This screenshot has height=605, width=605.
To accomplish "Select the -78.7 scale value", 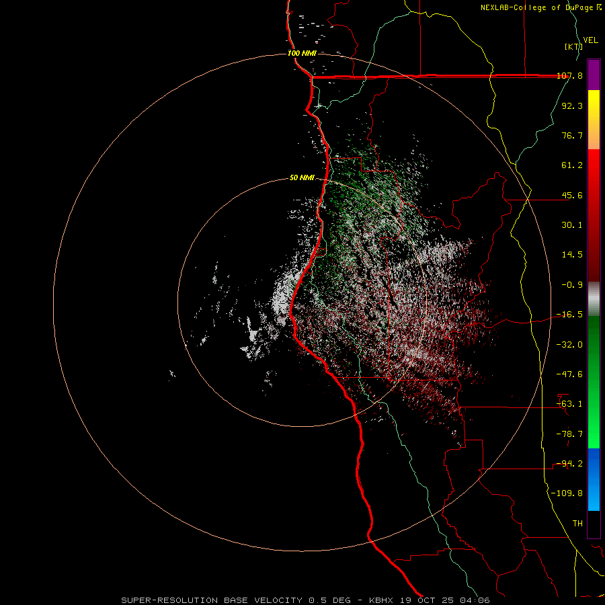I will tap(569, 434).
